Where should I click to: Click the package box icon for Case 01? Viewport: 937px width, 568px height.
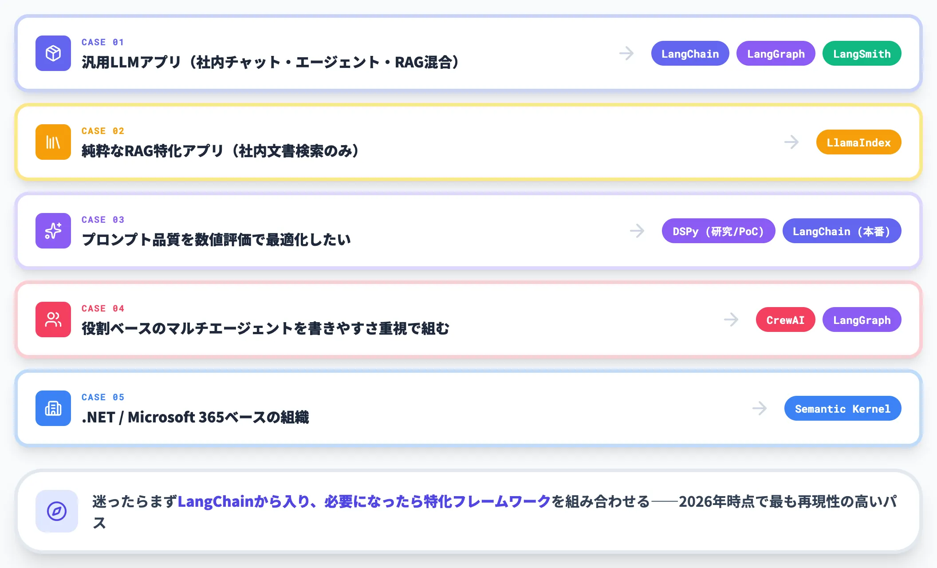[x=53, y=53]
